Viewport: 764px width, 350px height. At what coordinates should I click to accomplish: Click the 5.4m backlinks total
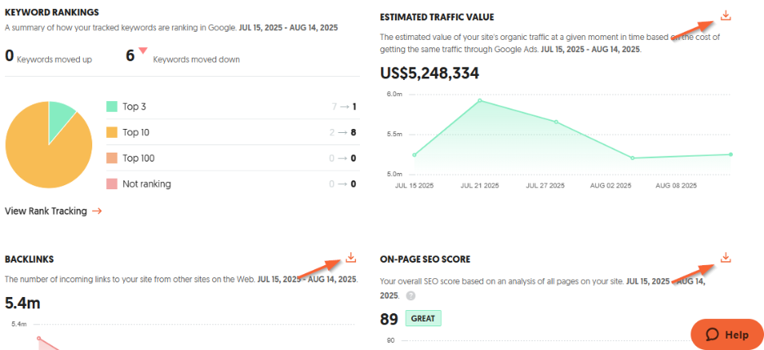tap(22, 303)
